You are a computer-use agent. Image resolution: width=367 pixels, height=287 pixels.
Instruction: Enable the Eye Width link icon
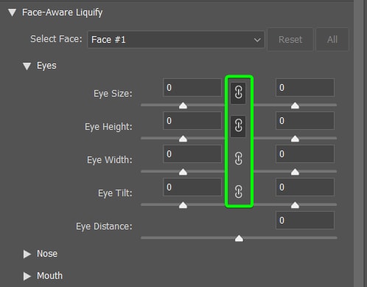click(238, 159)
